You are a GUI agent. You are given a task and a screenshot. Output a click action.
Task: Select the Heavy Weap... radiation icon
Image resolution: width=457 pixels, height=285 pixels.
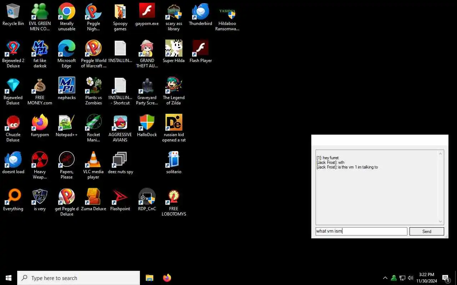click(40, 165)
